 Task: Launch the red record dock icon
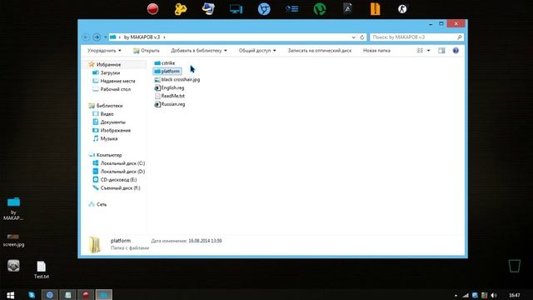coord(153,9)
